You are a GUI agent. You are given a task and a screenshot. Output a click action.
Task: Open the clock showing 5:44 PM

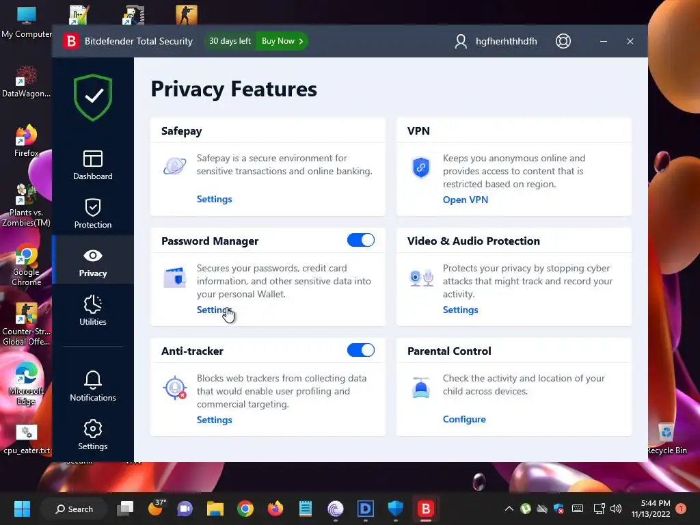tap(651, 509)
